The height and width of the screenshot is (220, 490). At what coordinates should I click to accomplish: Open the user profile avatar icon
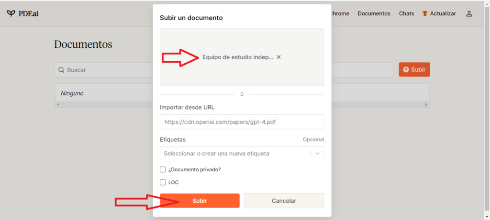(x=469, y=14)
